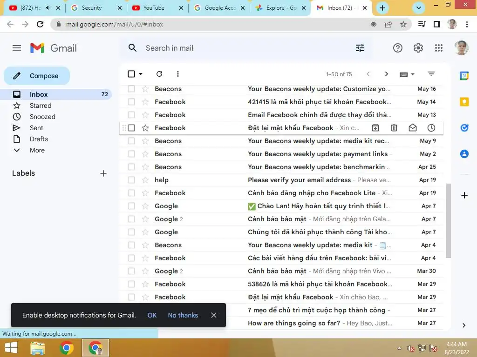Open the More options three-dot menu

[178, 74]
